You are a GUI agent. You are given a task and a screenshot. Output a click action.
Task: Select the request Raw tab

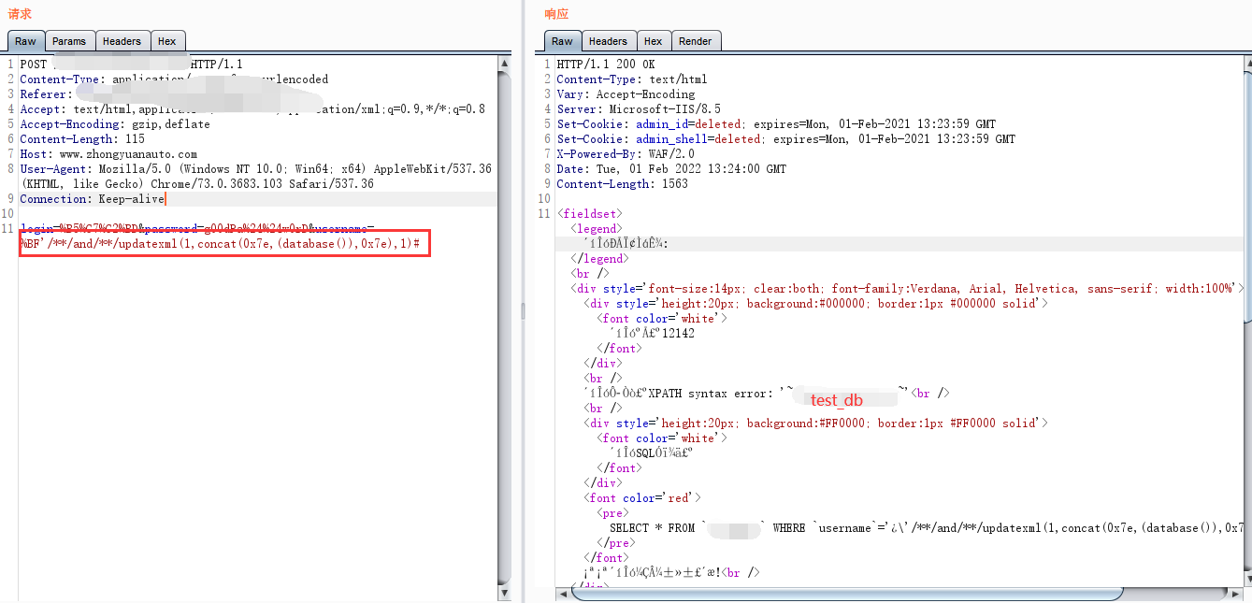coord(25,41)
